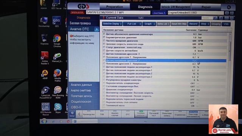The image size is (242, 136).
Task: Open the Stop dropdown
Action: pos(205,24)
